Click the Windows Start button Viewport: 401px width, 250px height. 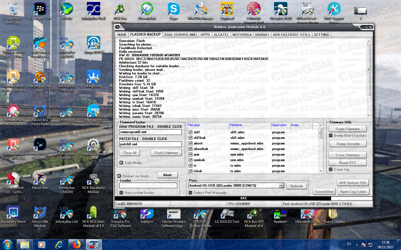pyautogui.click(x=8, y=245)
